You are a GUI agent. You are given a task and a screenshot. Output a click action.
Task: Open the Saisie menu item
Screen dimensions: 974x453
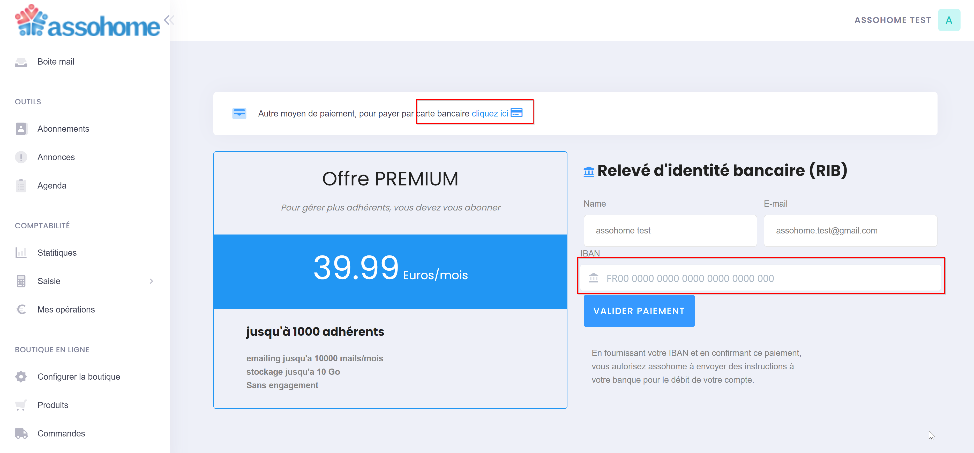[49, 281]
